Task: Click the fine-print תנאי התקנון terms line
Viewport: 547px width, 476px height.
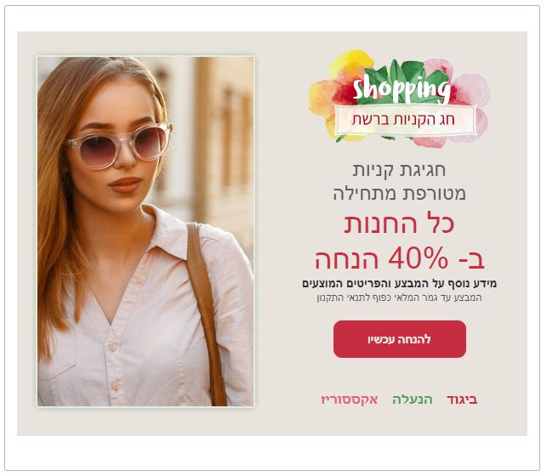Action: tap(399, 298)
